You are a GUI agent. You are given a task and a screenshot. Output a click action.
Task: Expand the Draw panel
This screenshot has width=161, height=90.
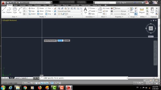click(x=15, y=17)
